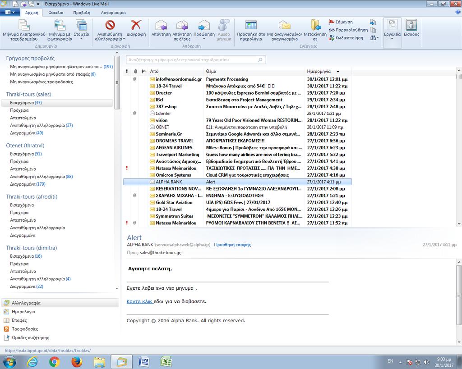This screenshot has width=462, height=369.
Task: Sort by the Από column header
Action: (x=176, y=71)
